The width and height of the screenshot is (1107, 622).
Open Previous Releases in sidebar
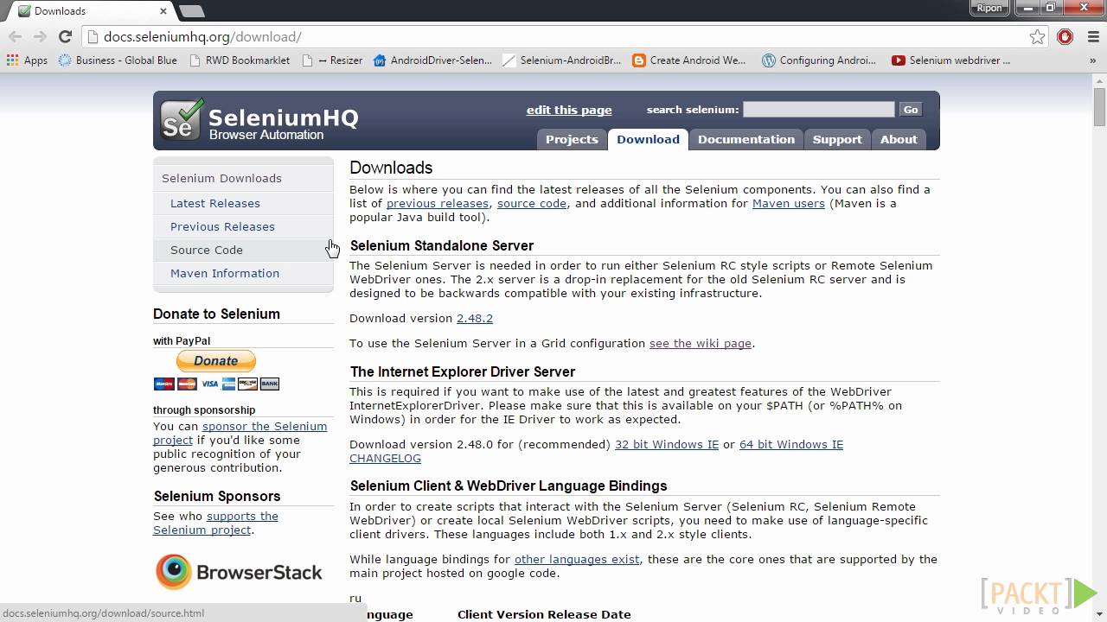pos(222,226)
